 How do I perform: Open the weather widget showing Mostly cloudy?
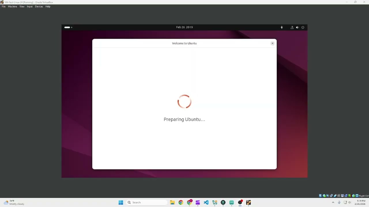tap(14, 202)
